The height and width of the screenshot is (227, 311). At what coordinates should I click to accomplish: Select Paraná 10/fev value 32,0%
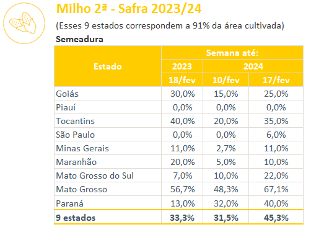[x=226, y=203]
